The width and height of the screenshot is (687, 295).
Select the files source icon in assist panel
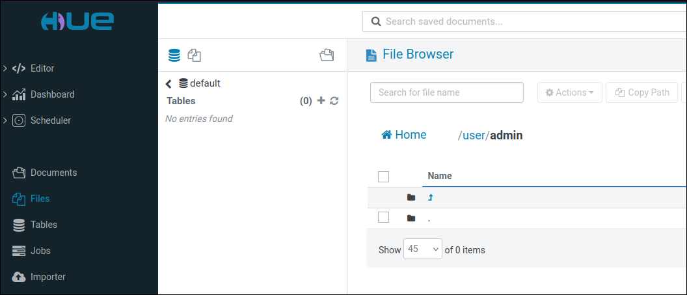194,55
